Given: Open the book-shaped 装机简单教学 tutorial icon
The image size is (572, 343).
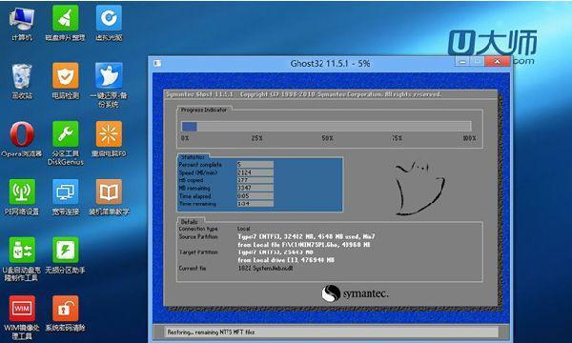Looking at the screenshot, I should [109, 192].
